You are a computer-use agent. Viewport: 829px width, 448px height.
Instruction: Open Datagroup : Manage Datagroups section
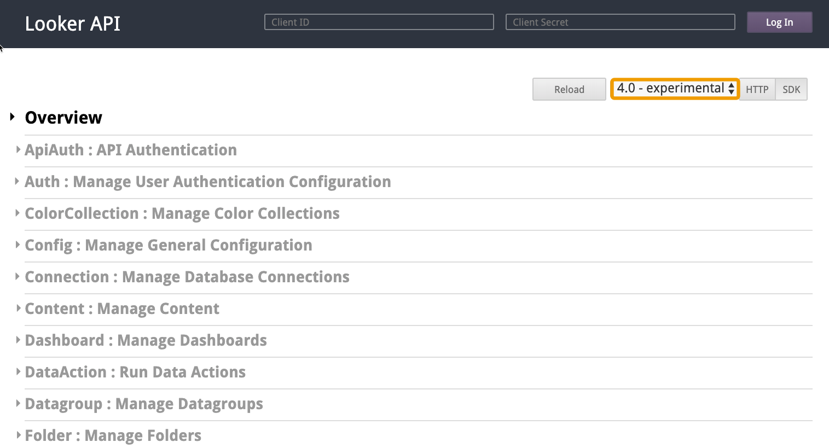click(143, 404)
